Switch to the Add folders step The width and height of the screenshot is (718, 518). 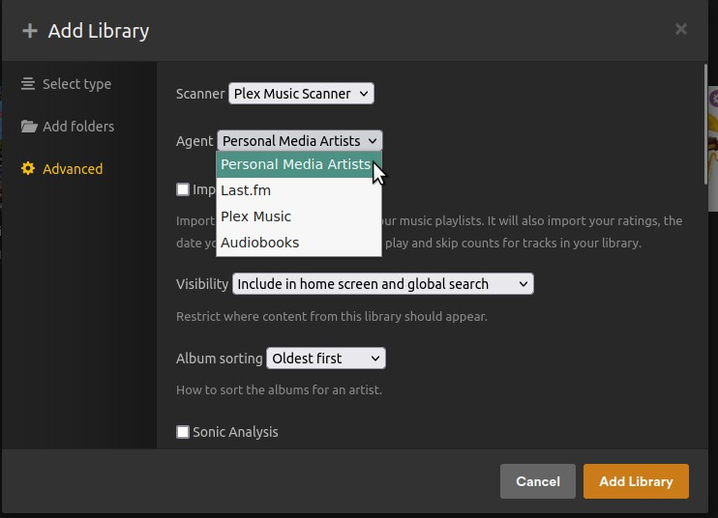(78, 127)
